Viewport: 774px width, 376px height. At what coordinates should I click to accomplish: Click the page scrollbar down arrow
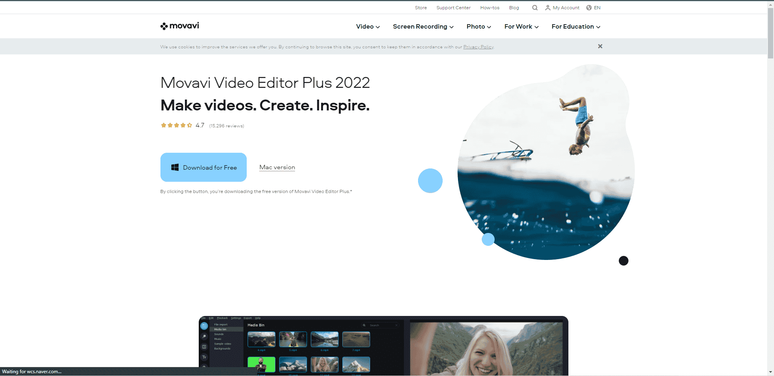coord(770,372)
